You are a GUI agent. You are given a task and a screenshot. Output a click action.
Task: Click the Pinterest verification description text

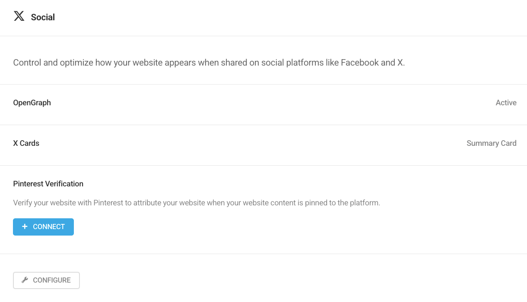coord(197,203)
